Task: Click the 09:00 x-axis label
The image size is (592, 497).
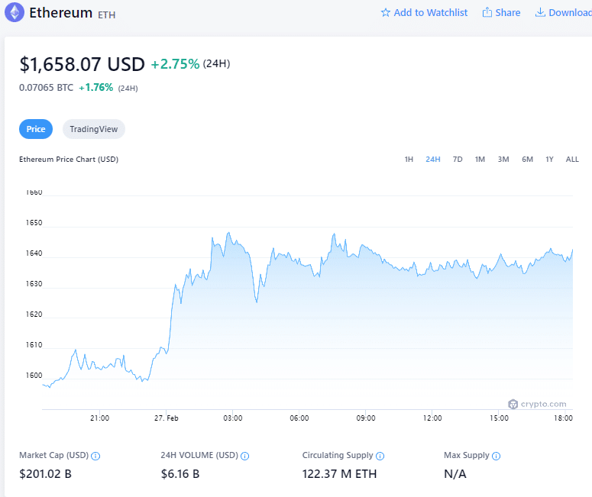Action: pyautogui.click(x=366, y=418)
